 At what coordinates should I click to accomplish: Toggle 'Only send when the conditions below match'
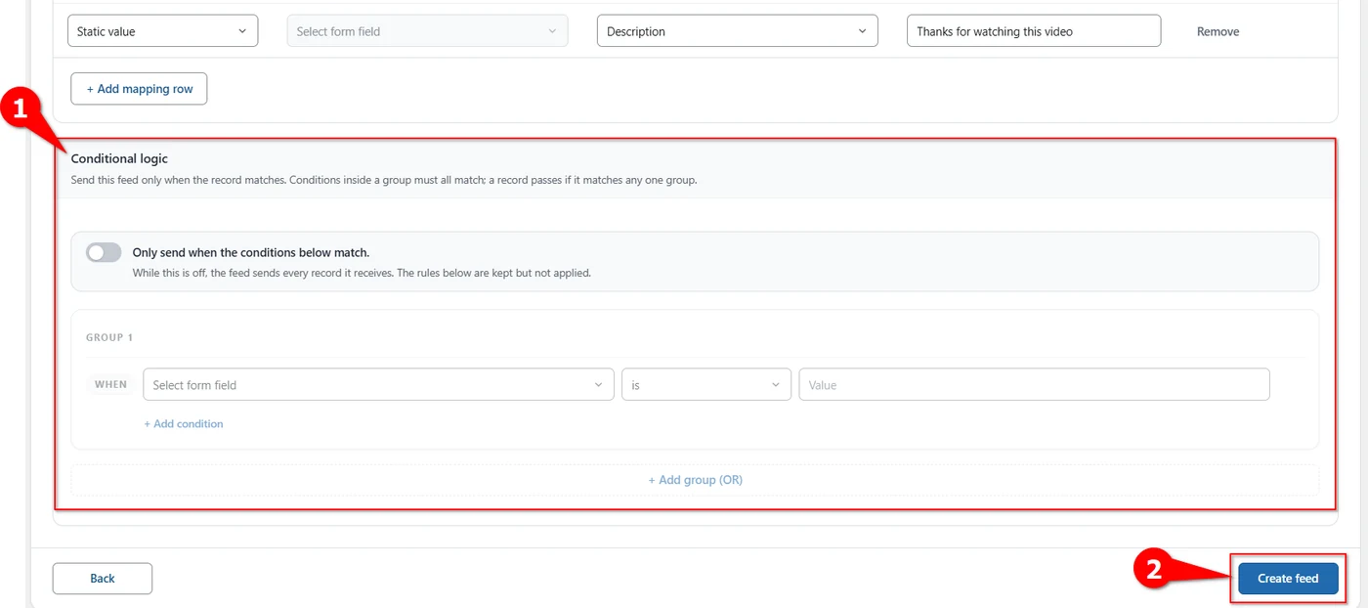click(x=104, y=253)
